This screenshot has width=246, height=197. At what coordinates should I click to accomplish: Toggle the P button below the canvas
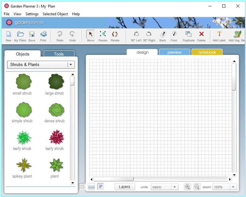tap(101, 187)
